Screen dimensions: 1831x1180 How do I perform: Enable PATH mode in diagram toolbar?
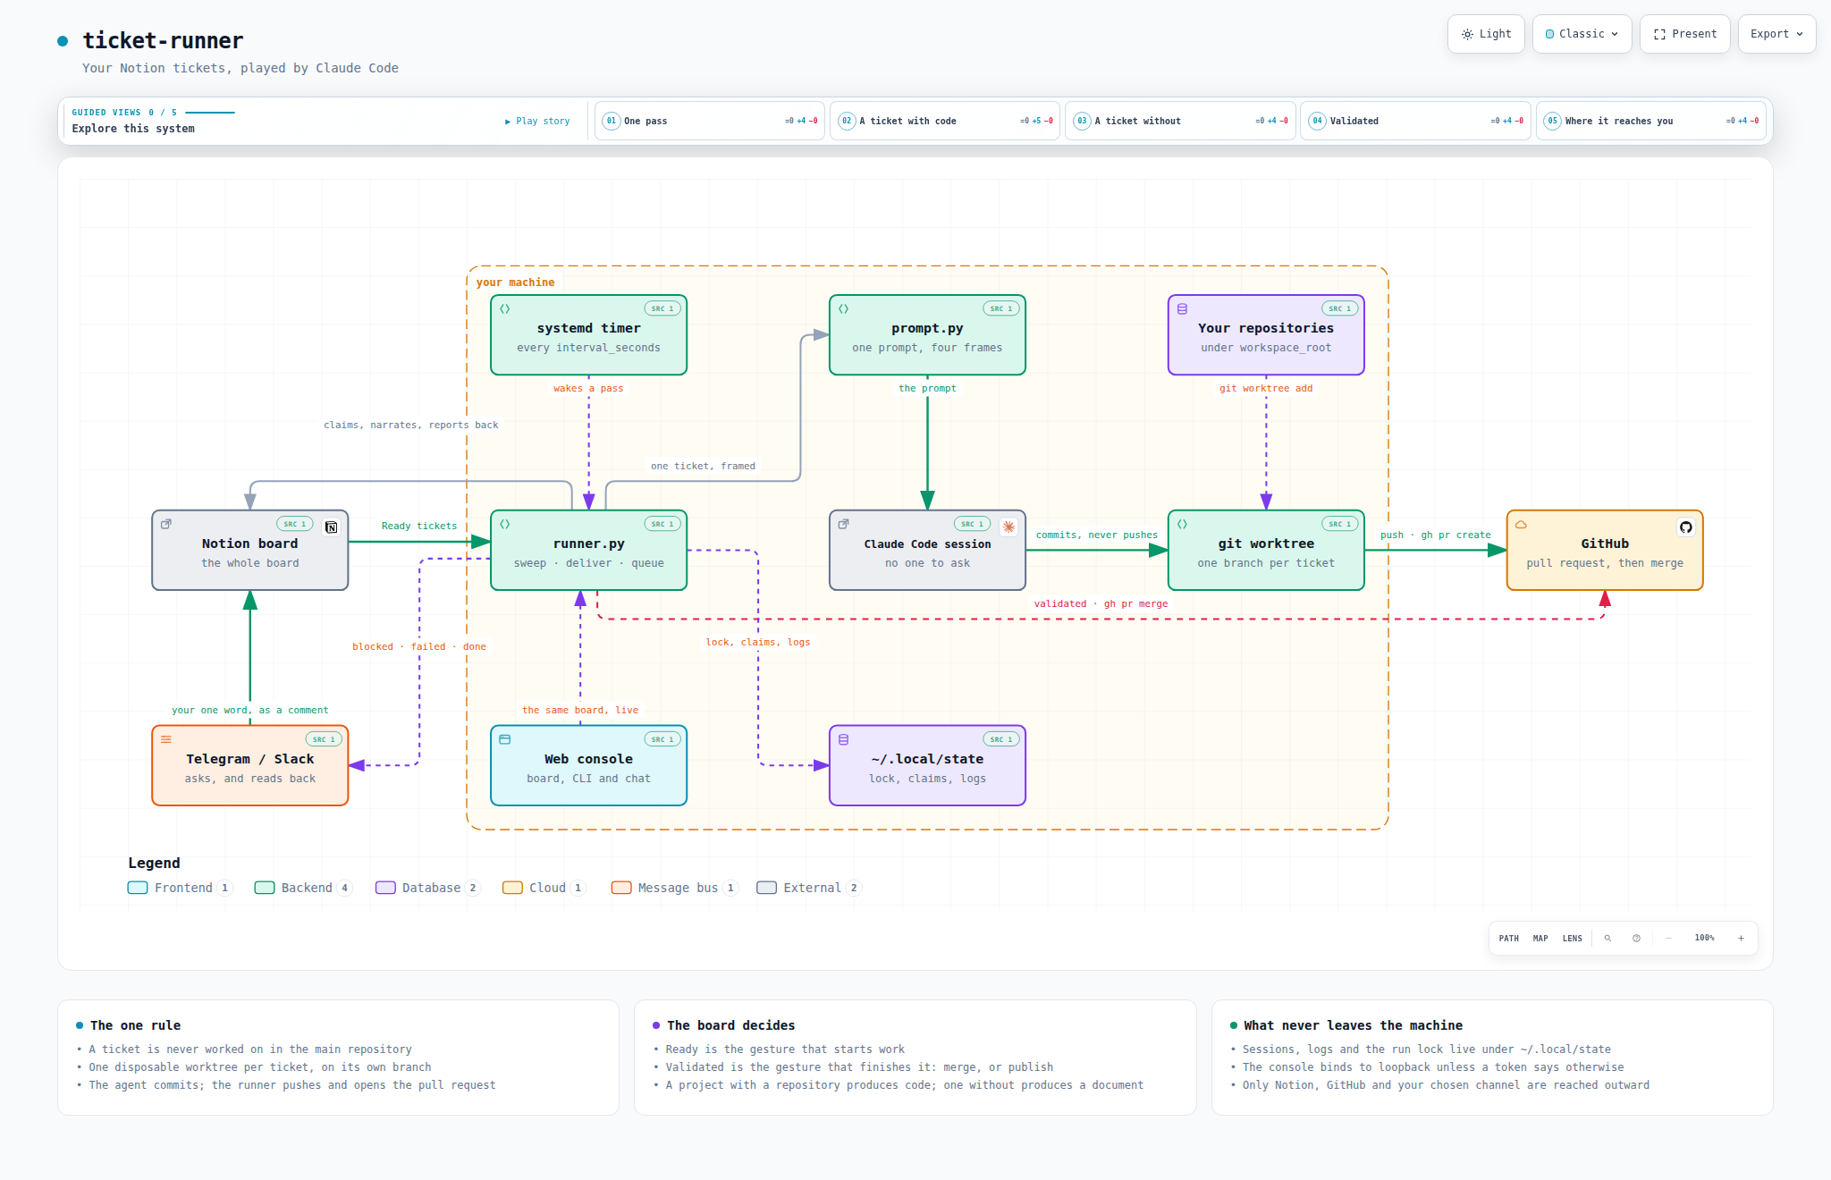pos(1509,938)
